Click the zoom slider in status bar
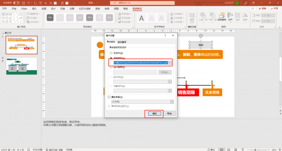The height and width of the screenshot is (151, 282). (259, 150)
